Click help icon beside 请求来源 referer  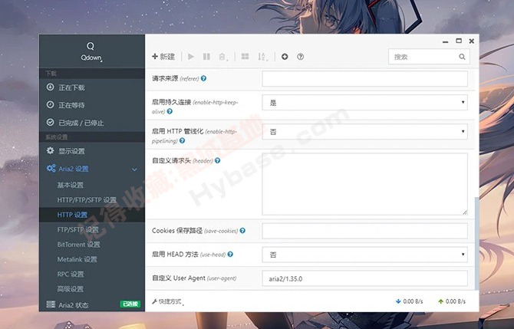click(203, 78)
